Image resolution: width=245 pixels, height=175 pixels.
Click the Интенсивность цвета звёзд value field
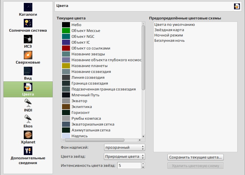[129, 165]
